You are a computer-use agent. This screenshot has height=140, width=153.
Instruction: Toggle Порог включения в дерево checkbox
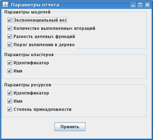(x=10, y=45)
